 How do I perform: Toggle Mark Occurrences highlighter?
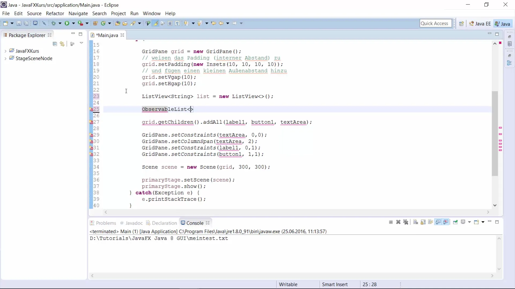[155, 23]
